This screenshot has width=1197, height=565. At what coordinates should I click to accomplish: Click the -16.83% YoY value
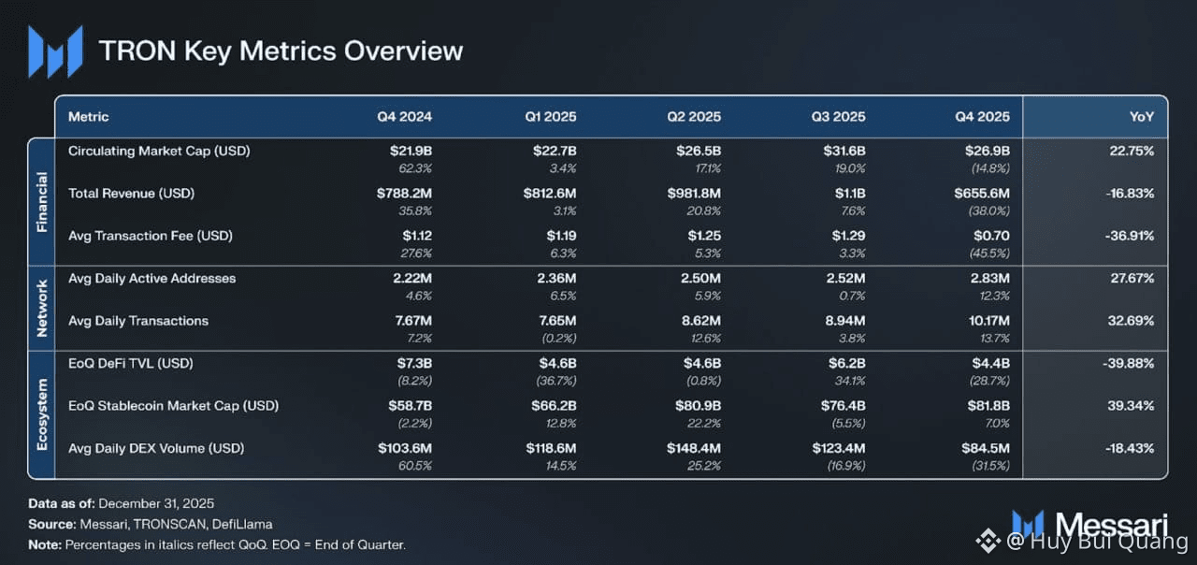(x=1129, y=193)
